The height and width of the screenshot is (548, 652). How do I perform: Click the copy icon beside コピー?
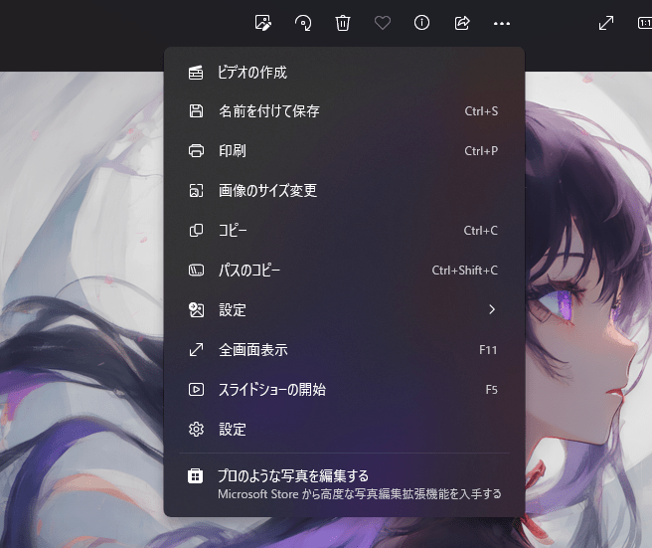point(196,230)
